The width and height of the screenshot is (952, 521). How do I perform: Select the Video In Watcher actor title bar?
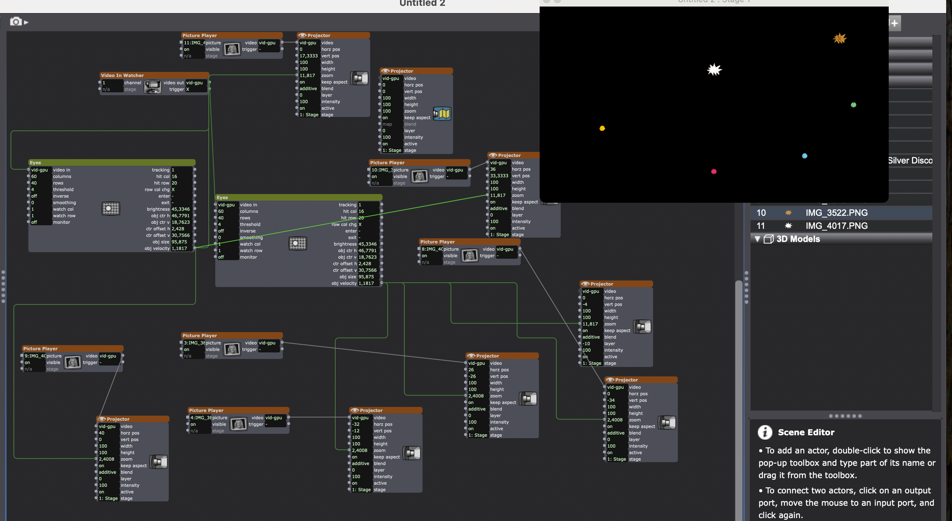tap(154, 75)
